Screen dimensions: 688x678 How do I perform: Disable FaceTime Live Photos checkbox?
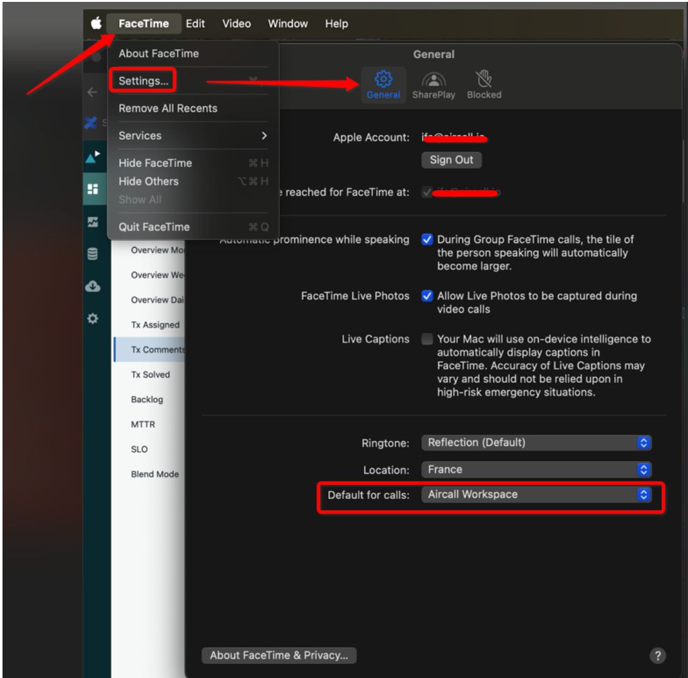[427, 296]
